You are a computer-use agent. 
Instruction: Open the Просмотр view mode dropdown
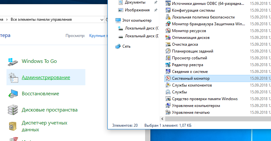(x=99, y=36)
